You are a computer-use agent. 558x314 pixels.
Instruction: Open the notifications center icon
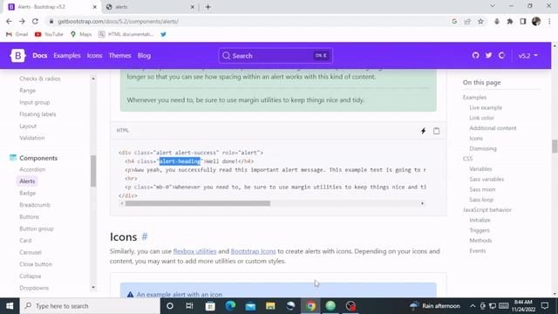[x=545, y=306]
